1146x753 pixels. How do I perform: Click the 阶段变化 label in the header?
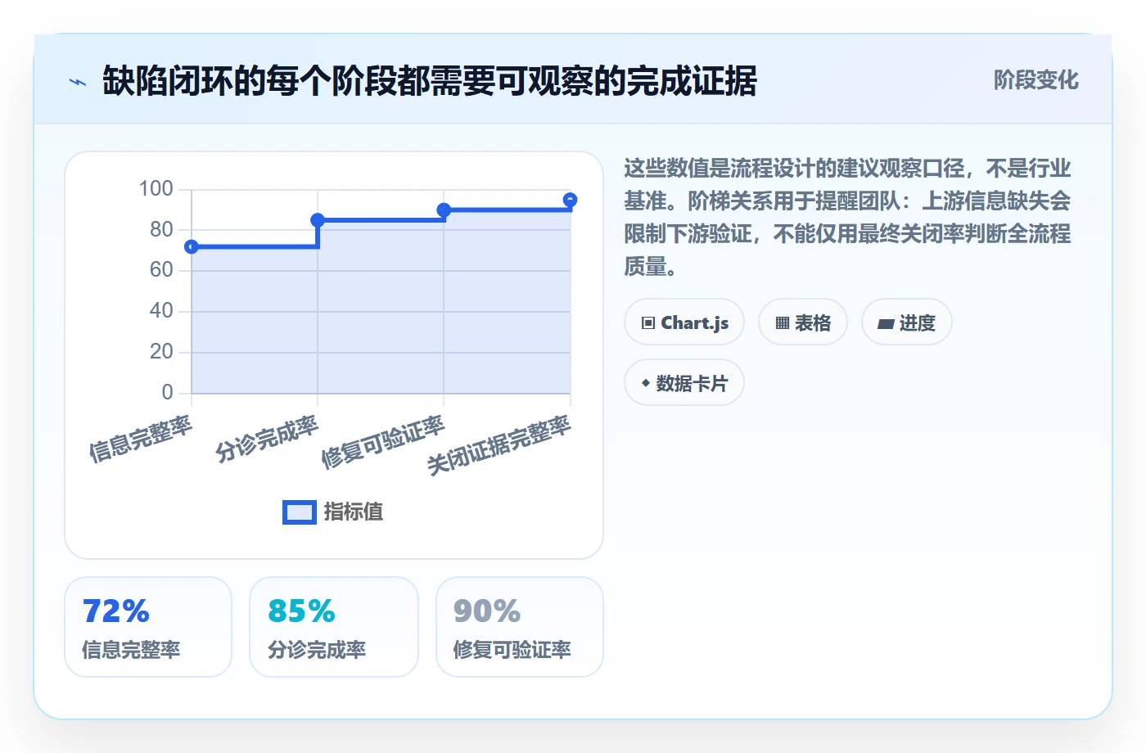coord(1036,80)
